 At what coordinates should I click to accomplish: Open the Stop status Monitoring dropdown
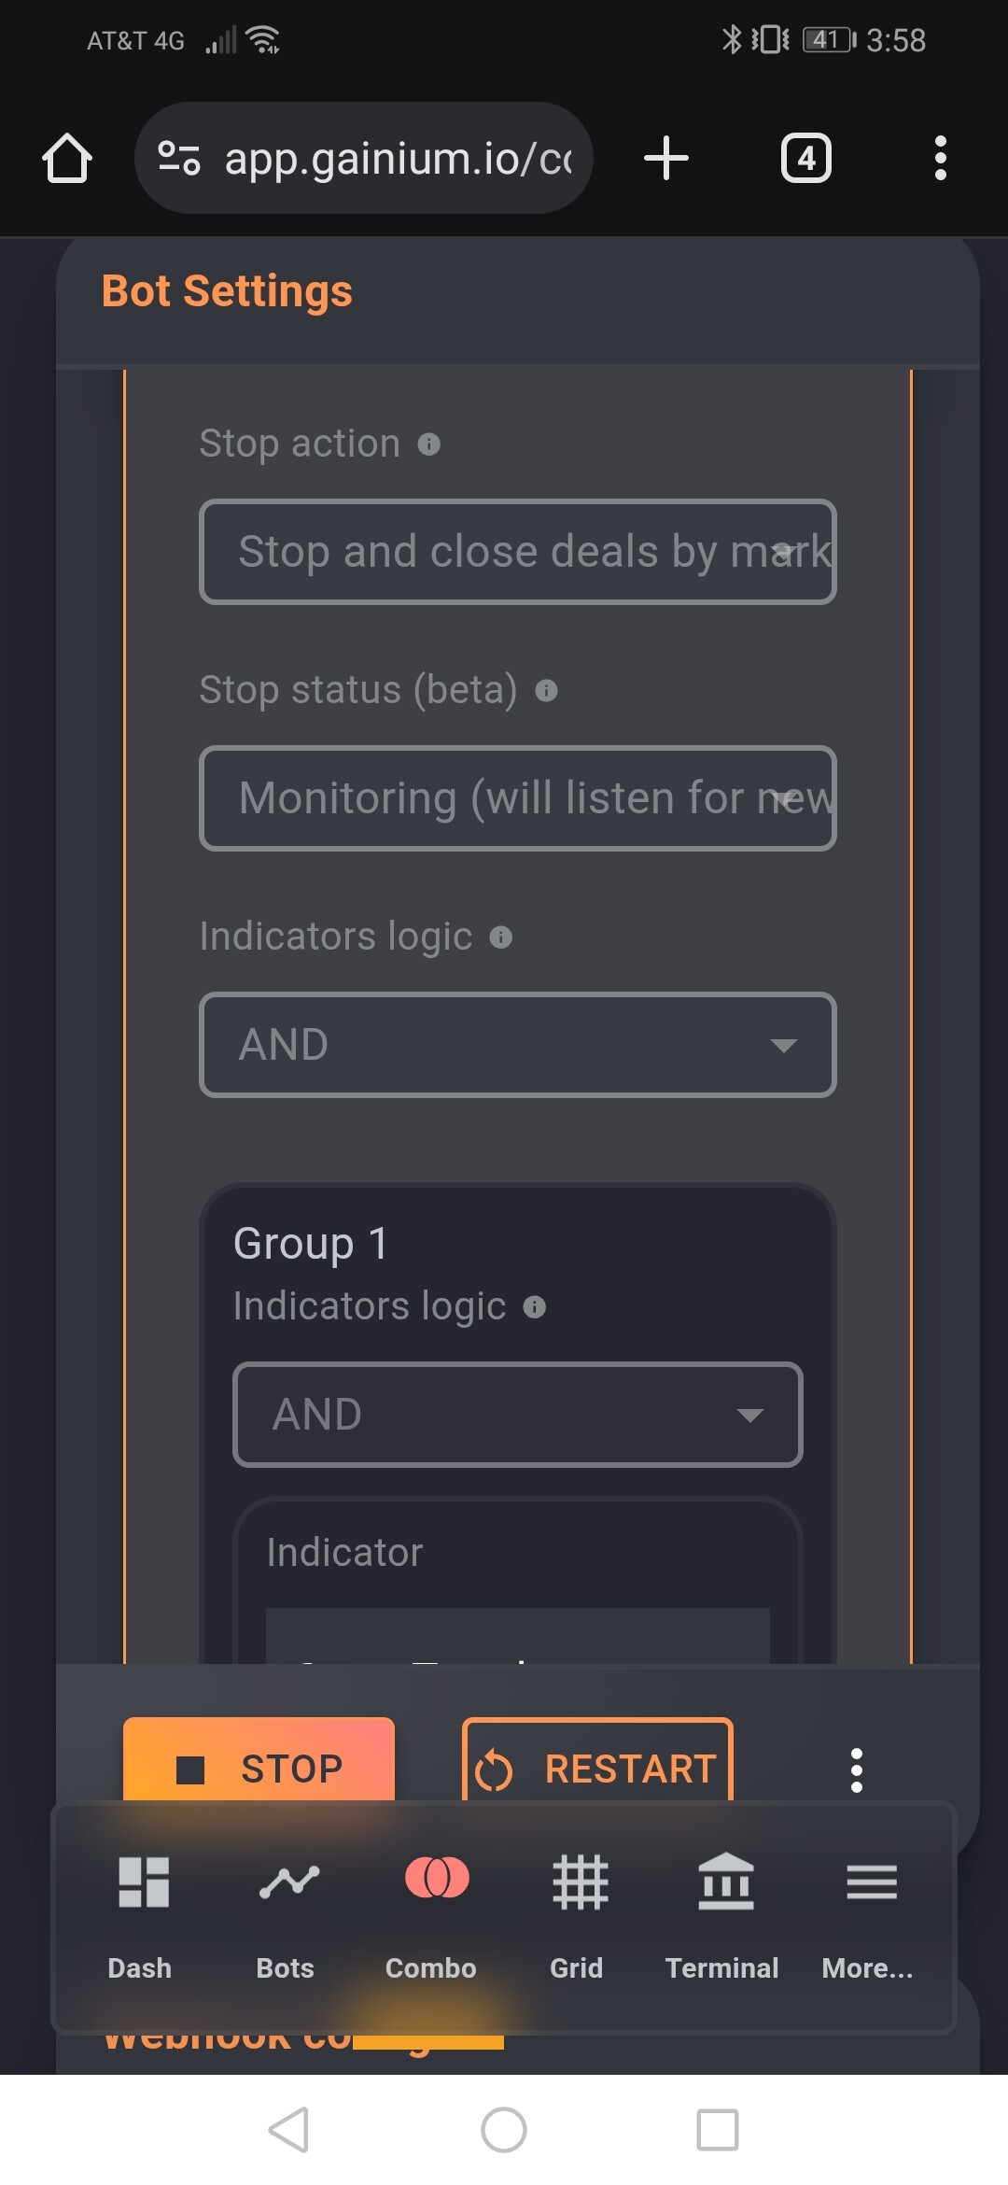[x=518, y=798]
